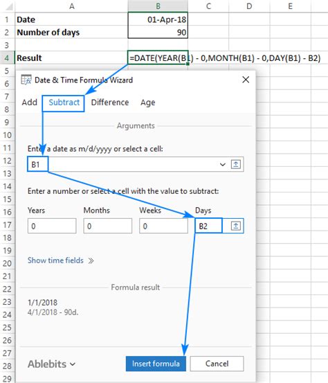The image size is (328, 383).
Task: Select column A header
Action: click(71, 6)
